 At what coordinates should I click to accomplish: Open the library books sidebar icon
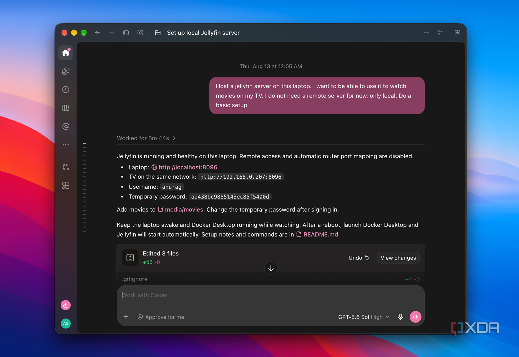(66, 108)
